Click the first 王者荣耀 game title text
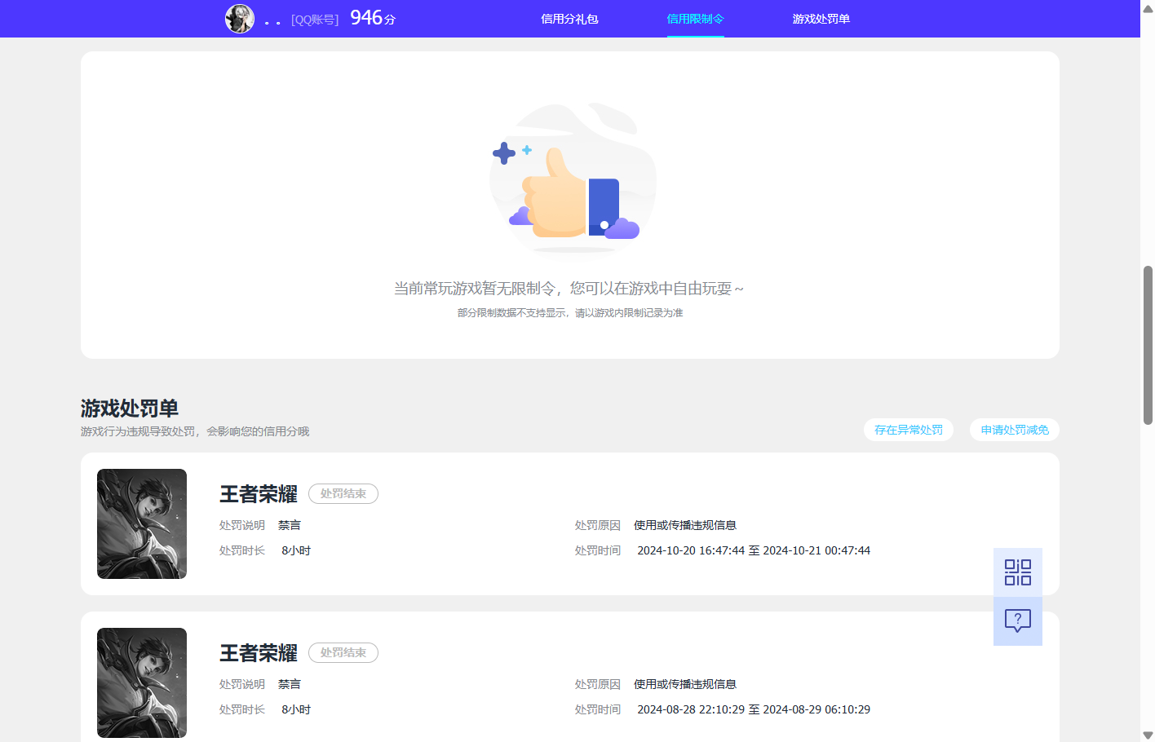Image resolution: width=1155 pixels, height=742 pixels. [258, 493]
